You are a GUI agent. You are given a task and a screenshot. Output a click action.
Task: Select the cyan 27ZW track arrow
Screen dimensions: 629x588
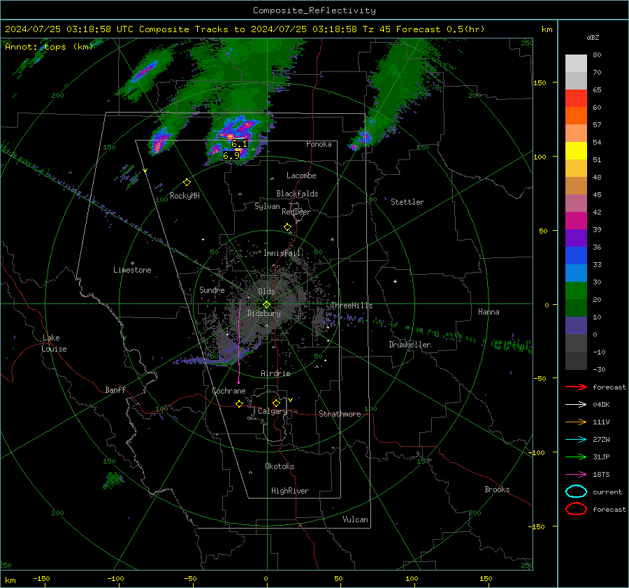pos(576,440)
